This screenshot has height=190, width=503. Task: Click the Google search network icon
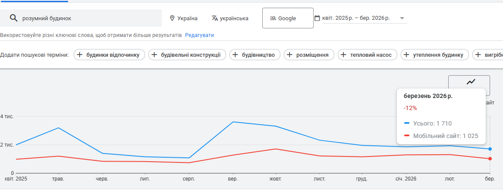pos(273,18)
